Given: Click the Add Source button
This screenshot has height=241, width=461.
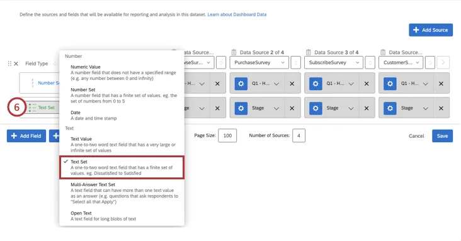Looking at the screenshot, I should [431, 30].
